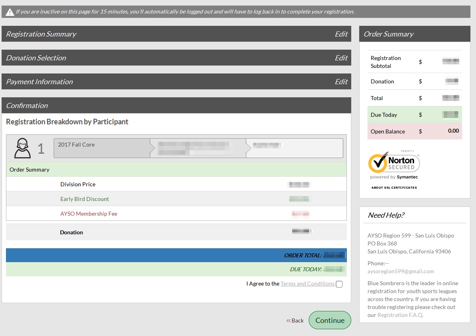Click the Early Bird Discount row
Viewport: 476px width, 336px height.
85,199
